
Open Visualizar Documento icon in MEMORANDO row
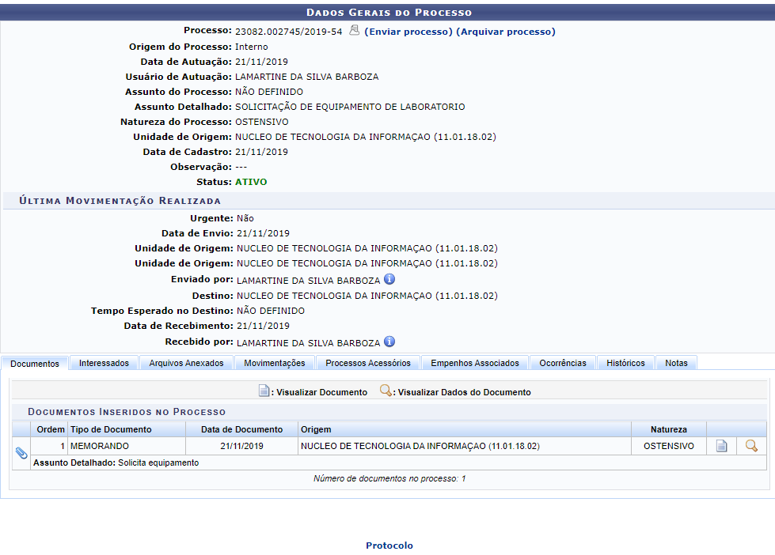pyautogui.click(x=721, y=446)
